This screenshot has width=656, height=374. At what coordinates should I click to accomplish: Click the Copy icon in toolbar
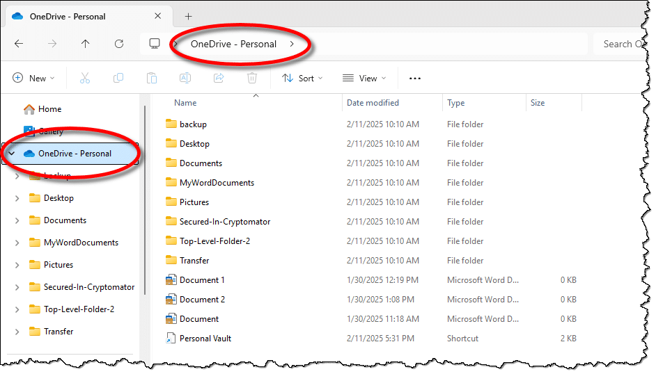[x=118, y=78]
